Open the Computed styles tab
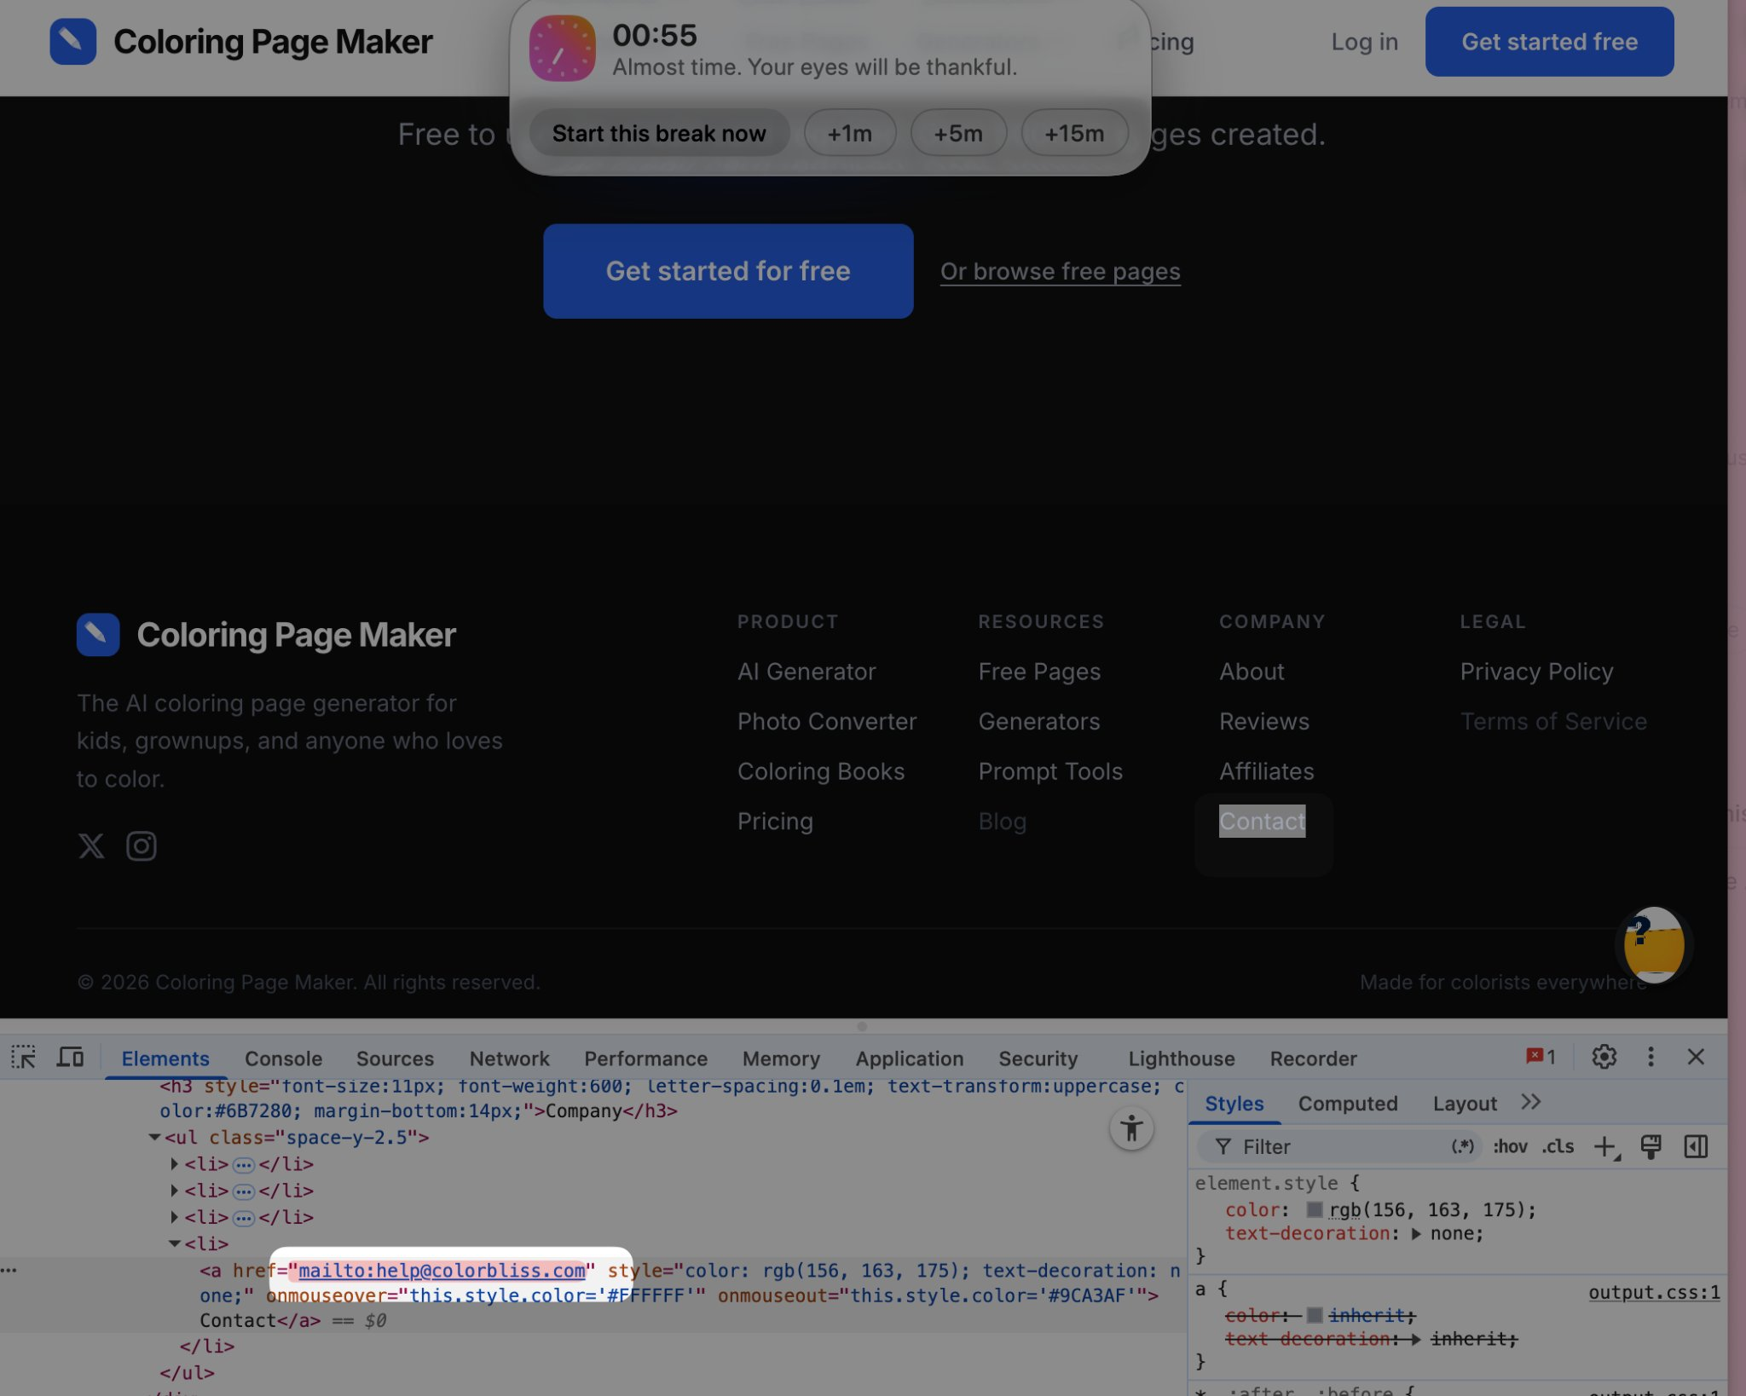This screenshot has width=1746, height=1396. [x=1347, y=1103]
